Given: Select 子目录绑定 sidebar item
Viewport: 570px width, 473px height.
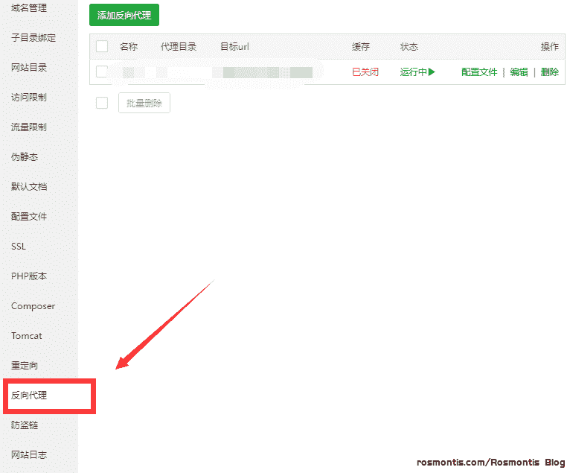Looking at the screenshot, I should 33,37.
